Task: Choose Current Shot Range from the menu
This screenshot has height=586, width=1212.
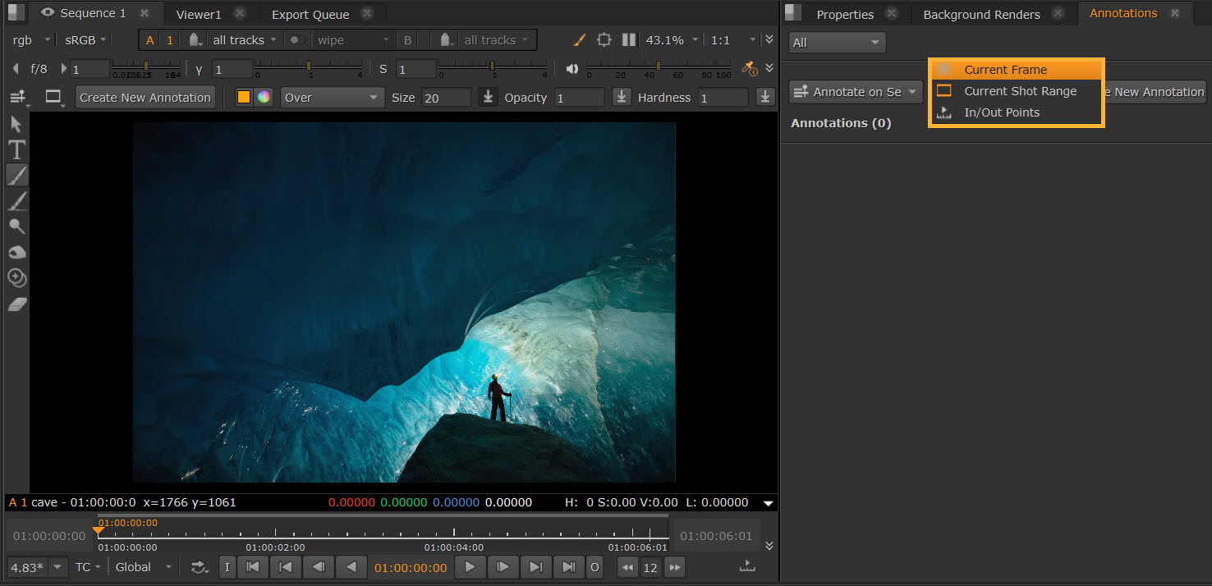Action: (x=1020, y=91)
